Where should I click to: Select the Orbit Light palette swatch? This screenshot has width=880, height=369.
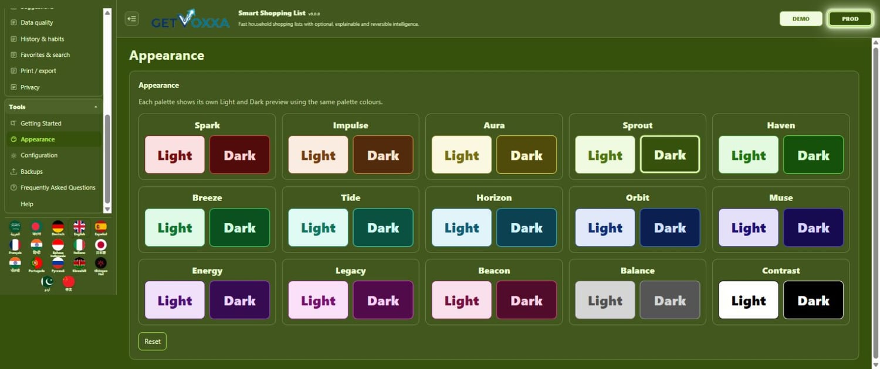(605, 227)
